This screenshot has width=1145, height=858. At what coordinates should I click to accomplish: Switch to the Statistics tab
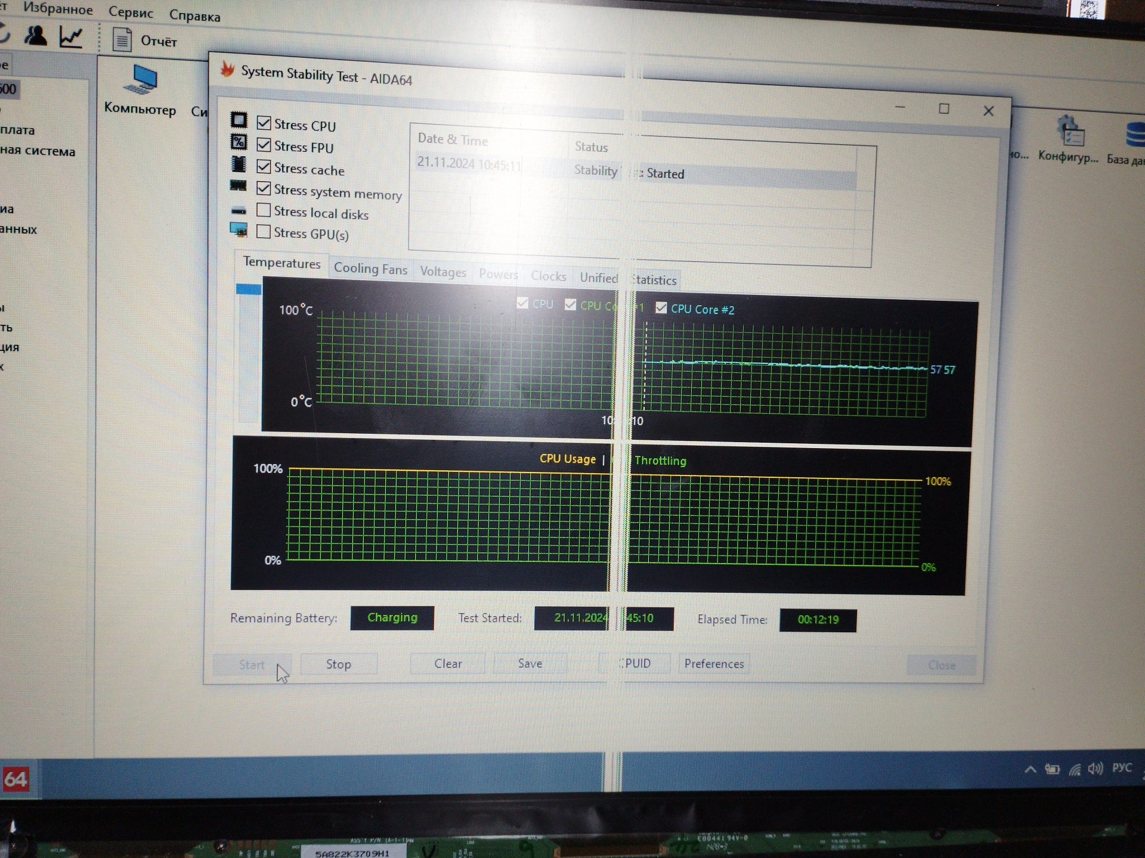pos(654,279)
